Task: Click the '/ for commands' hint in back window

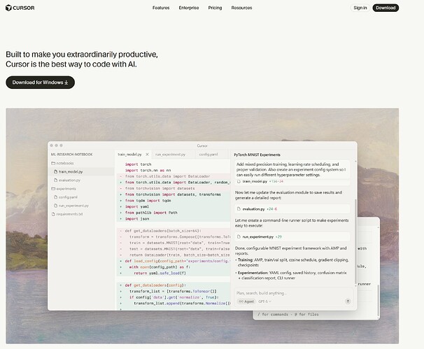Action: pos(288,315)
